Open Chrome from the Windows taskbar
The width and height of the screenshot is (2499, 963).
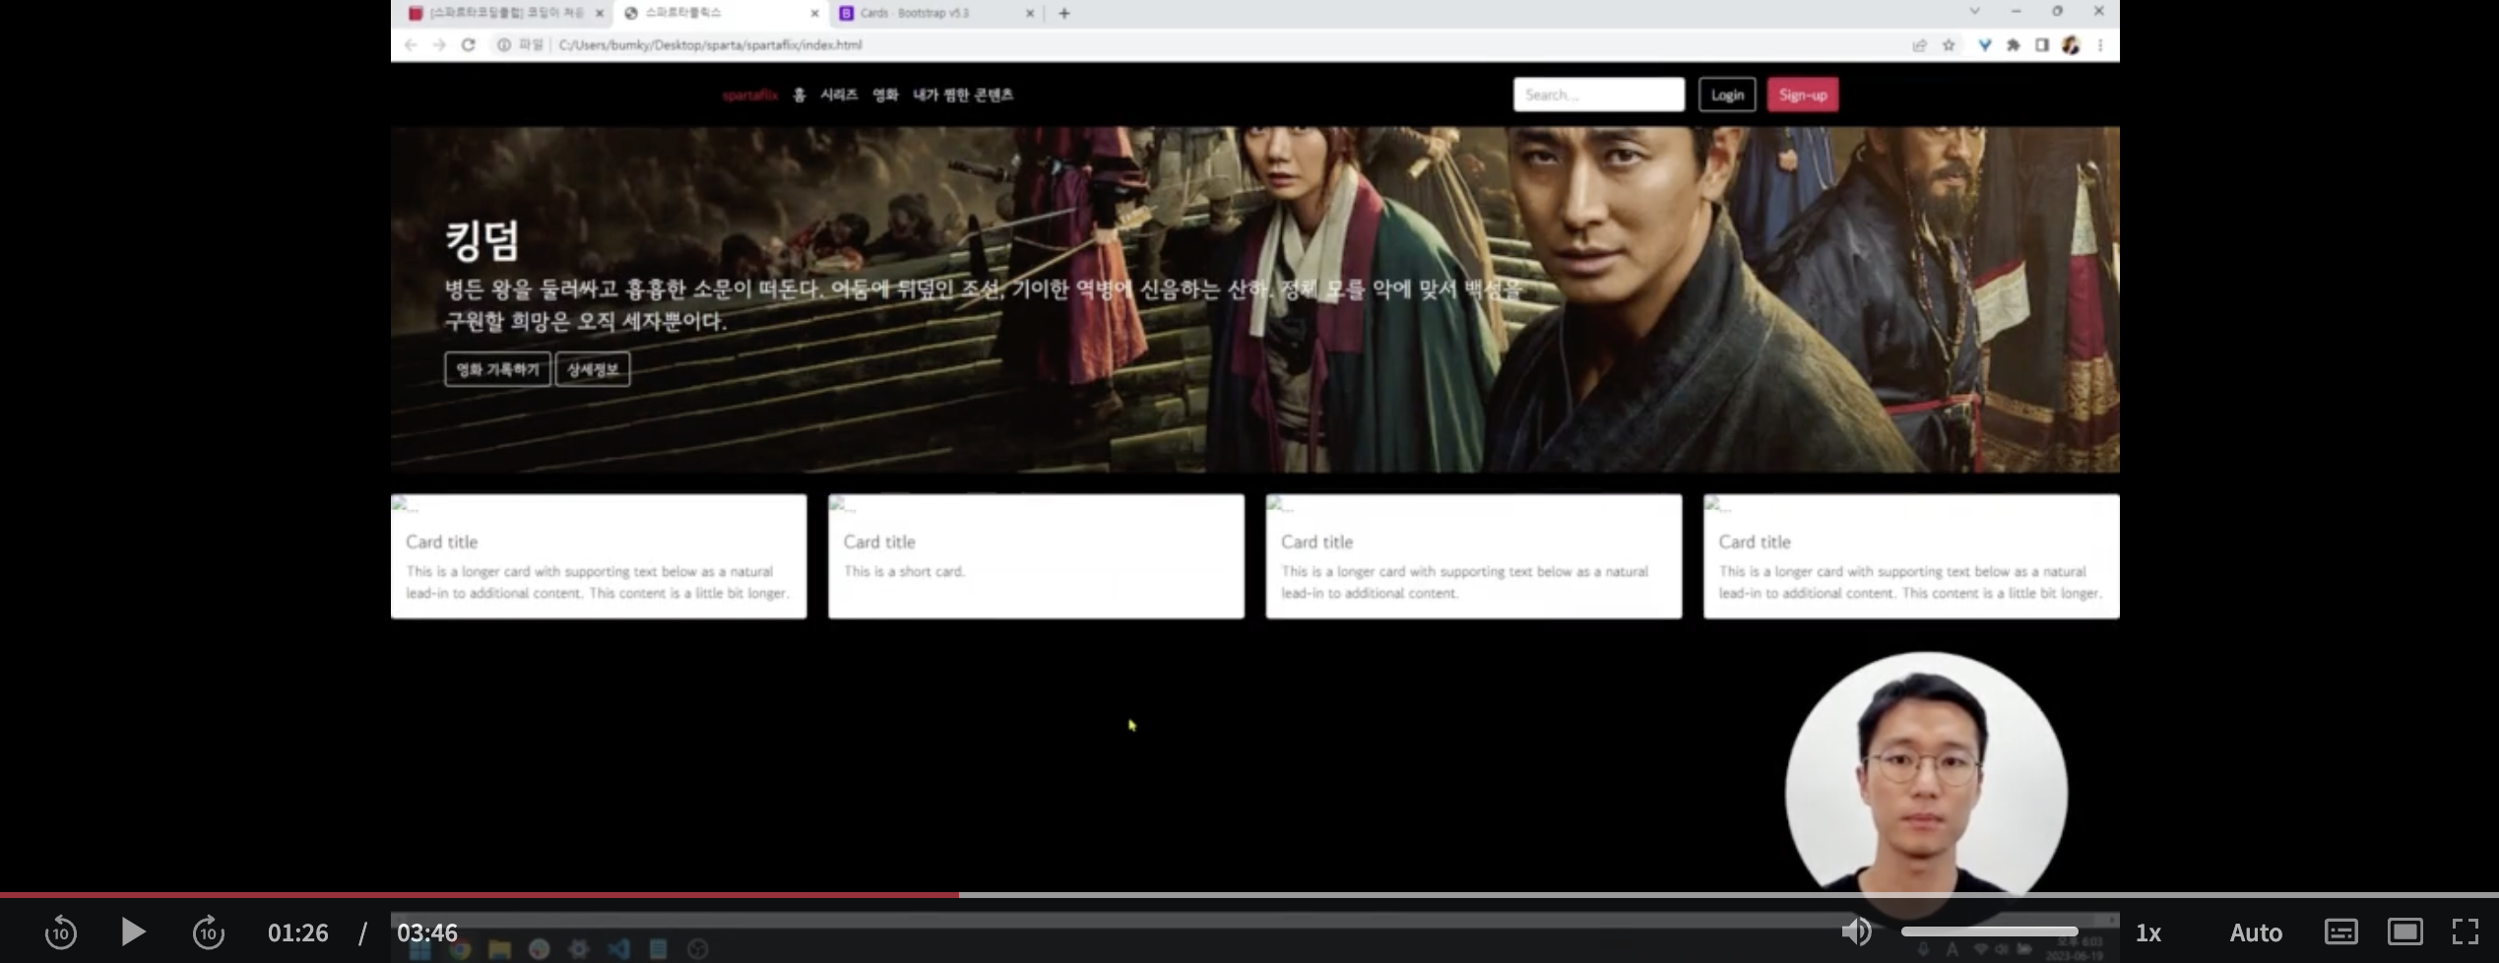click(x=460, y=949)
